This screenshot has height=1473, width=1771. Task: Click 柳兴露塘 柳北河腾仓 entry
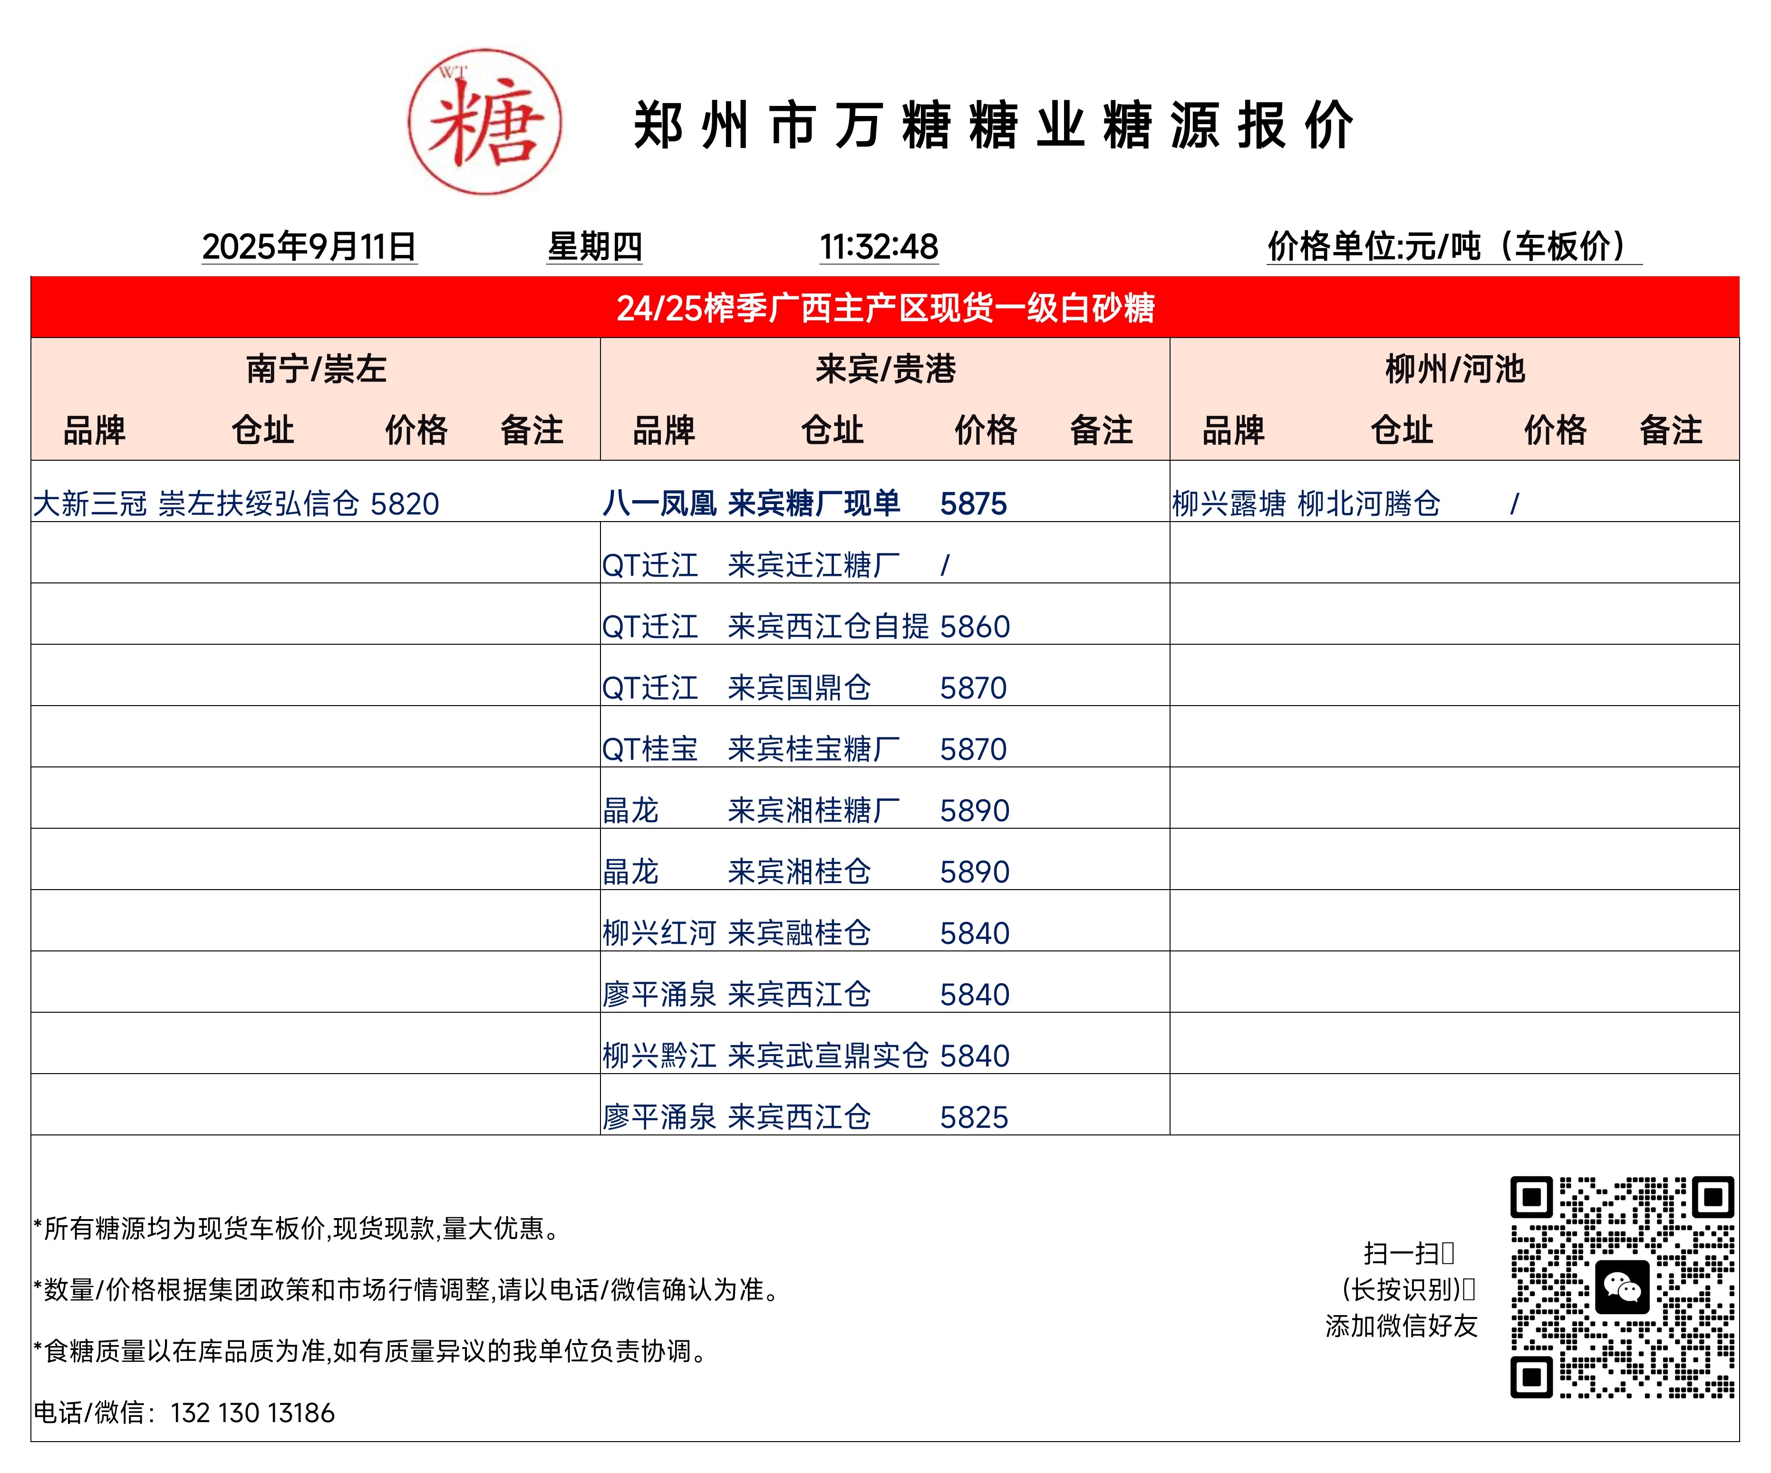(1306, 504)
